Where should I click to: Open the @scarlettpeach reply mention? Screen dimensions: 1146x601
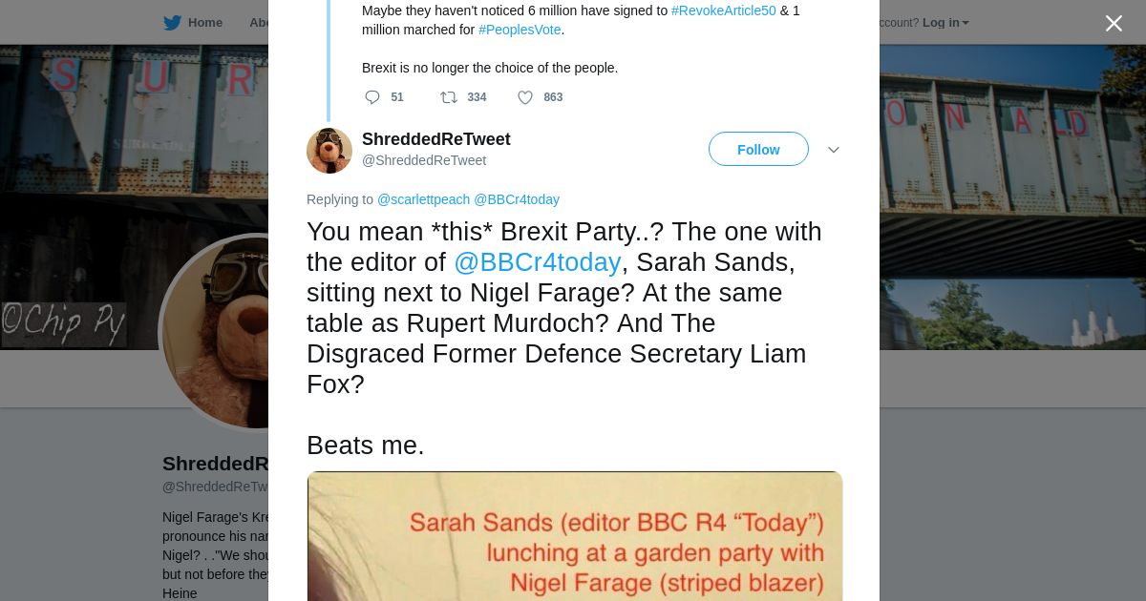(x=423, y=199)
